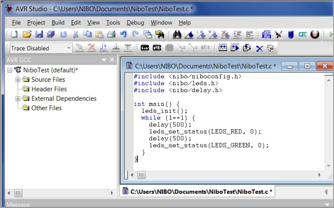Screen dimensions: 334x208
Task: Click the AVR chip programming icon
Action: [x=157, y=48]
